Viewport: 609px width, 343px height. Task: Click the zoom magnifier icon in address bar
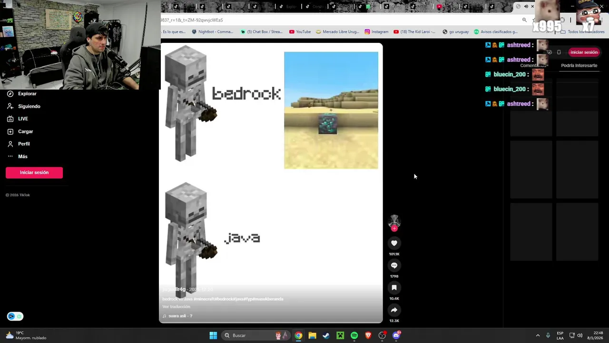(524, 20)
